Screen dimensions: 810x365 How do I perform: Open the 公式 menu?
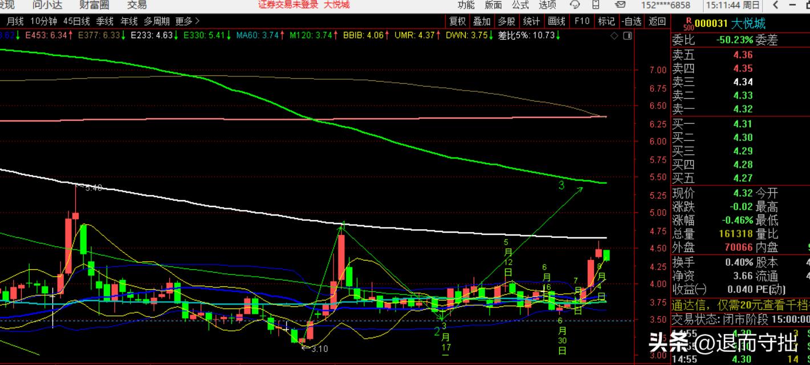[x=520, y=5]
